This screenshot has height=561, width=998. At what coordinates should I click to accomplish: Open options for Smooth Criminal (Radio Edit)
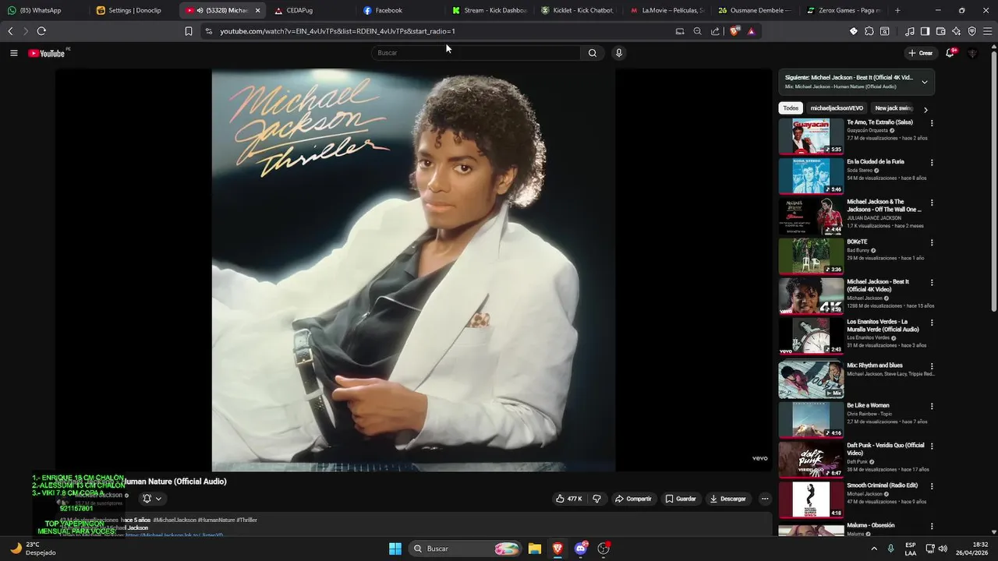(x=932, y=486)
